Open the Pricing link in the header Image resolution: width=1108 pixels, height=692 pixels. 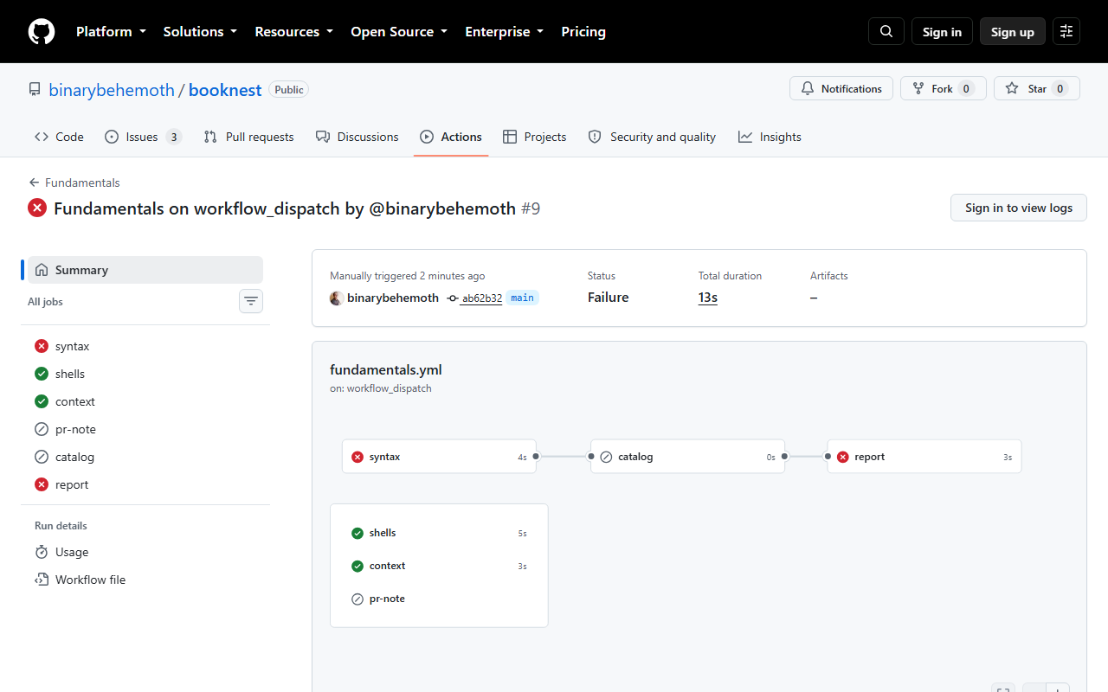click(583, 32)
